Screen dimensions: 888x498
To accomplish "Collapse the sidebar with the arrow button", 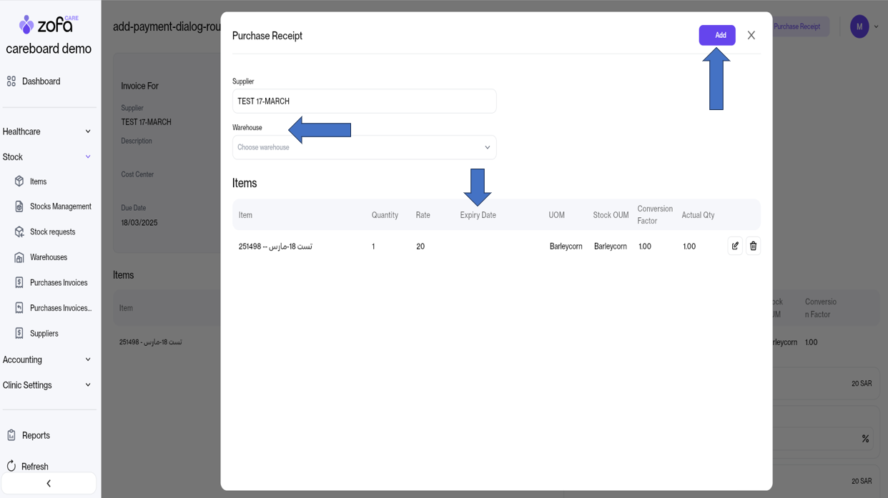I will click(x=49, y=484).
